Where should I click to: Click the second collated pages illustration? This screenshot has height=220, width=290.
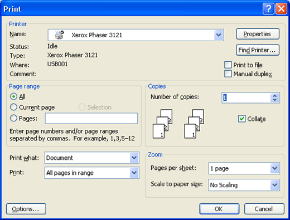pyautogui.click(x=194, y=124)
